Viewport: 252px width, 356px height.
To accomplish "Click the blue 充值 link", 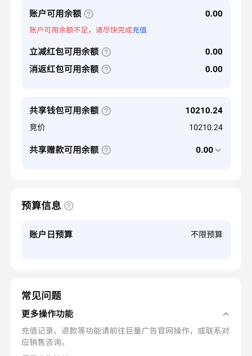I will [140, 30].
